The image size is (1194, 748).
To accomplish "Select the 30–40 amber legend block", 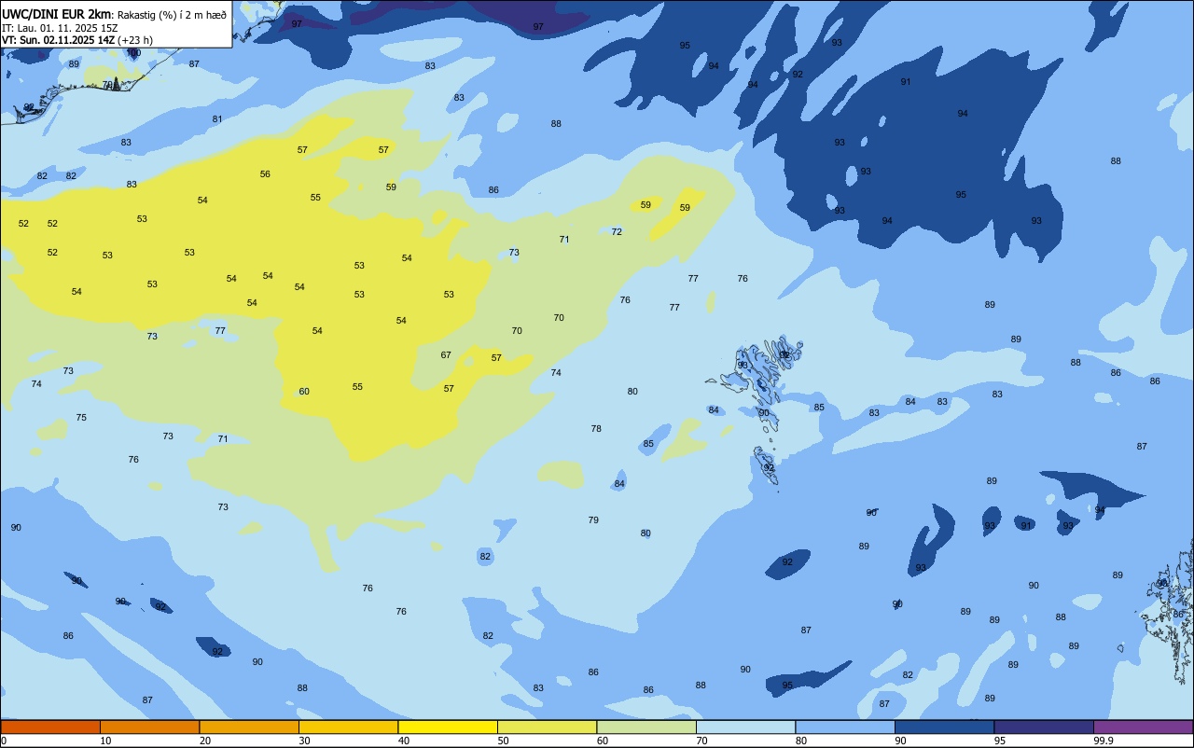I will (x=348, y=727).
